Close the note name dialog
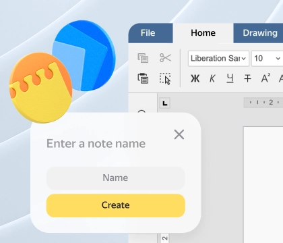 [179, 134]
